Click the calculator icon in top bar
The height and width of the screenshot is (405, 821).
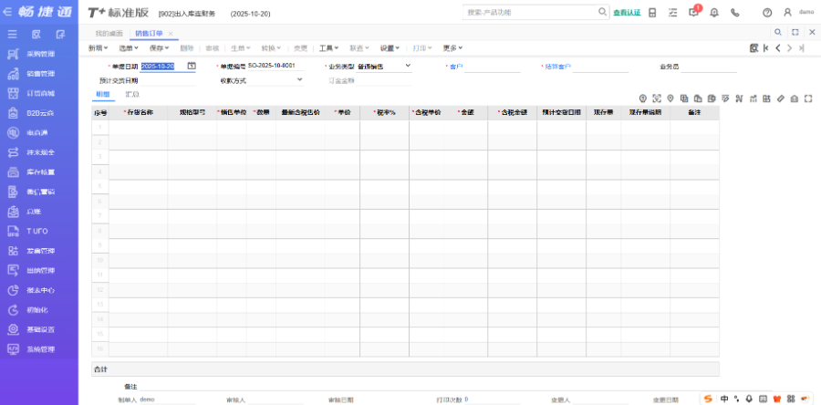(652, 13)
